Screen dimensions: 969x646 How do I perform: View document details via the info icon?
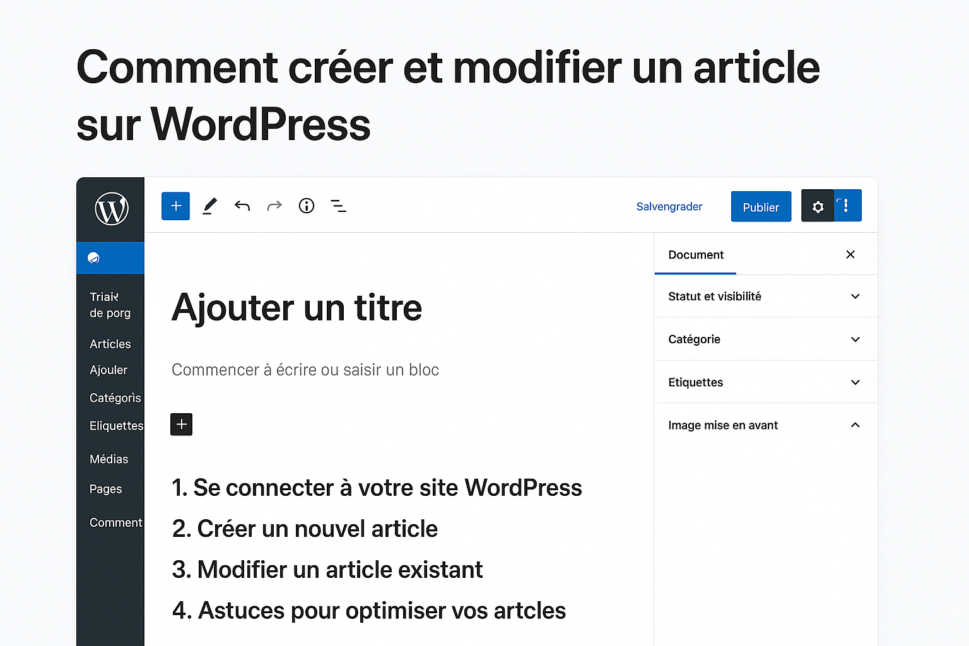pyautogui.click(x=307, y=206)
